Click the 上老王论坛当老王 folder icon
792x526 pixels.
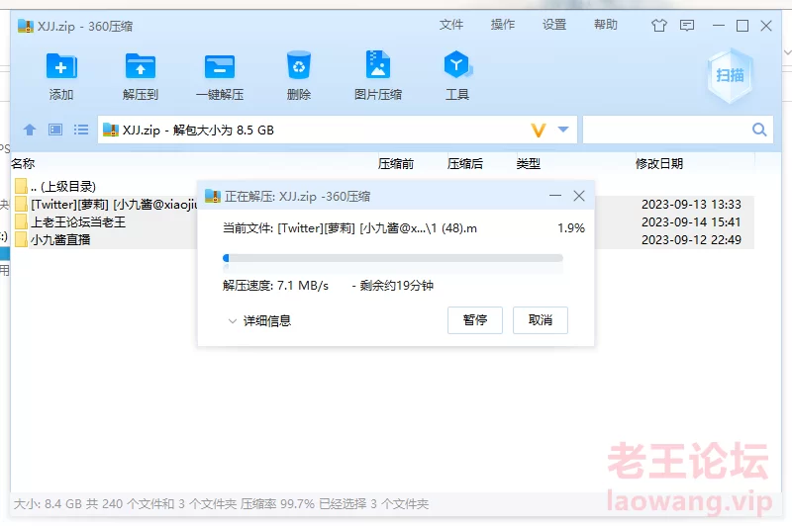point(21,221)
